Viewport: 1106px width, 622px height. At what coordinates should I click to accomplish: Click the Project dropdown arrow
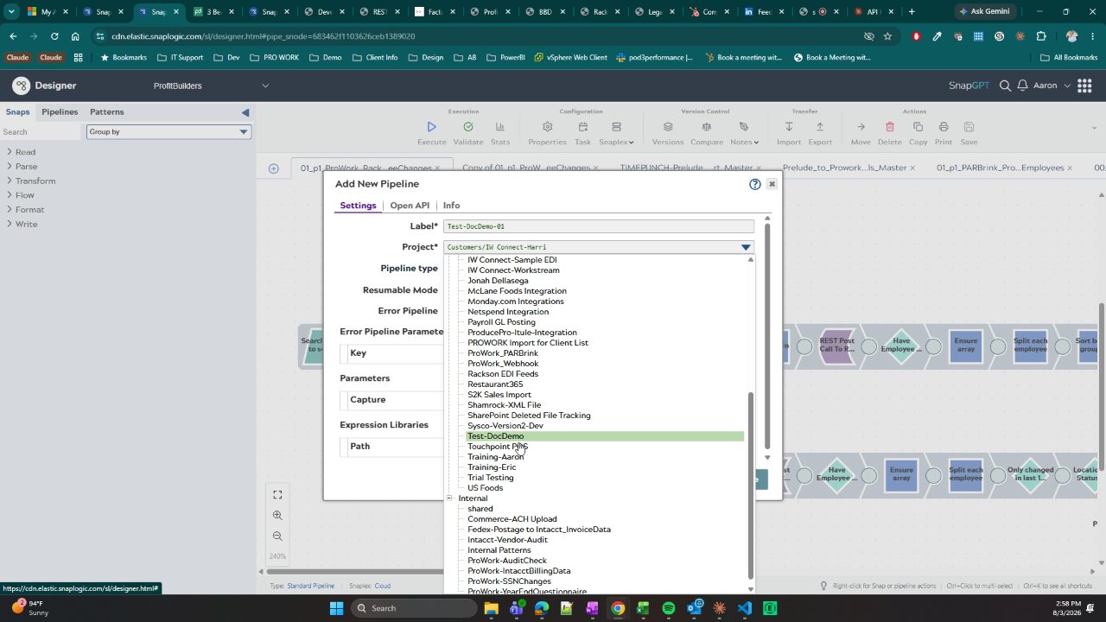746,247
